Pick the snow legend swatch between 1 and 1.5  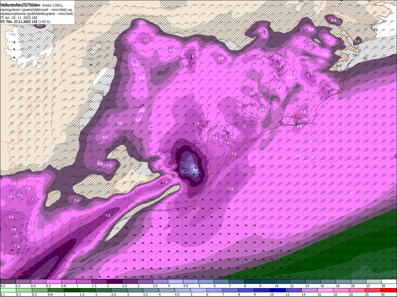[84, 281]
